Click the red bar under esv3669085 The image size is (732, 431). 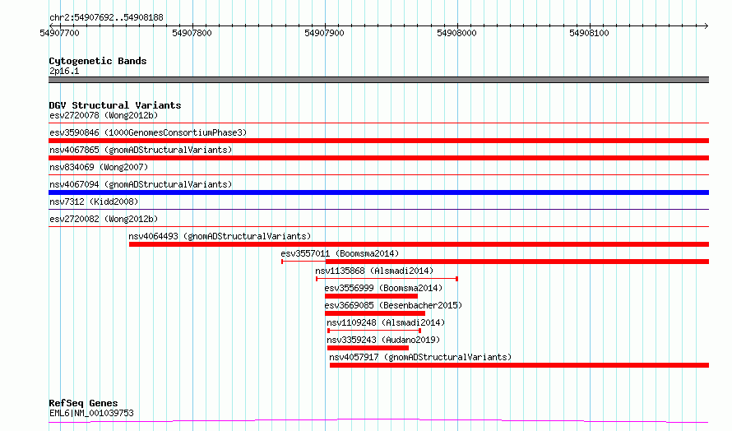[x=375, y=313]
